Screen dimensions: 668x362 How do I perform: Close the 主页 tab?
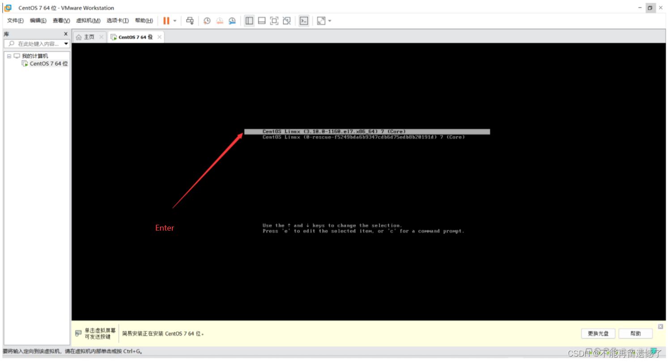(101, 37)
